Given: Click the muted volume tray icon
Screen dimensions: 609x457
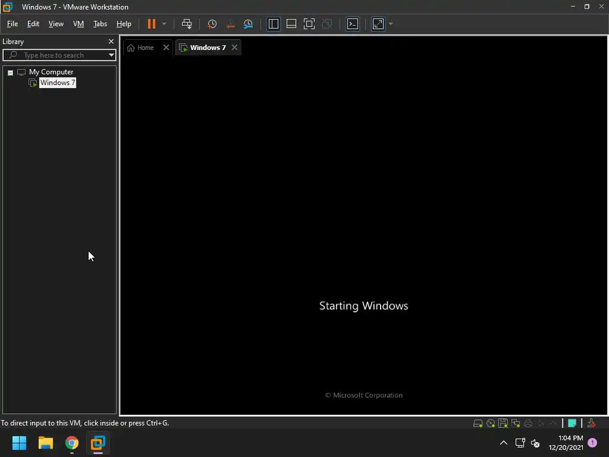Looking at the screenshot, I should click(535, 443).
